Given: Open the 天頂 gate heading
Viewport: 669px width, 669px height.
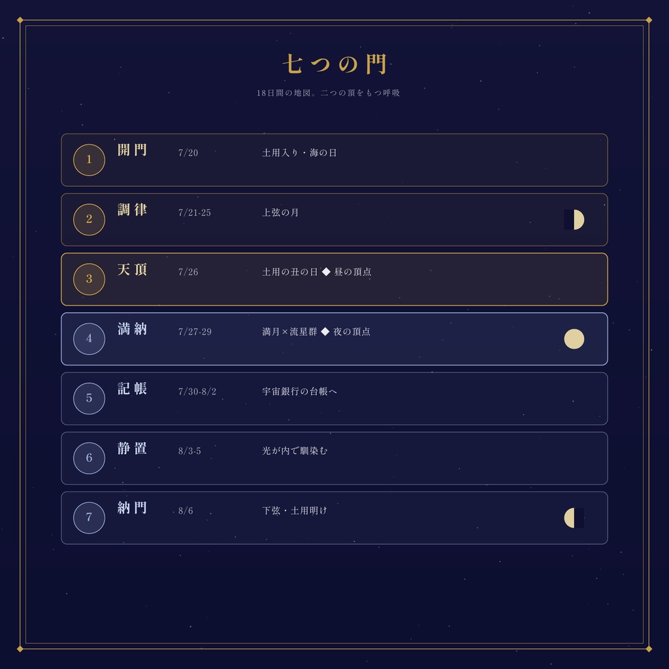Looking at the screenshot, I should tap(132, 270).
